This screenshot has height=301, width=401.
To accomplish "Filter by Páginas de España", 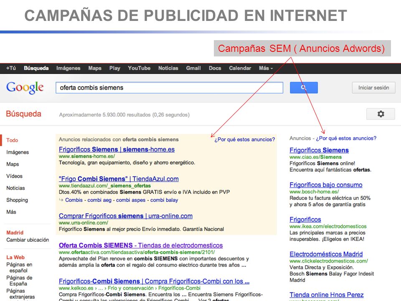I will 19,281.
